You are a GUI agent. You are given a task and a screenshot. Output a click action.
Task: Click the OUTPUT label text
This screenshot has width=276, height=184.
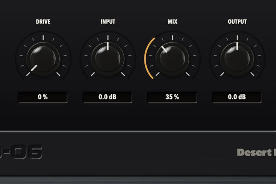237,22
